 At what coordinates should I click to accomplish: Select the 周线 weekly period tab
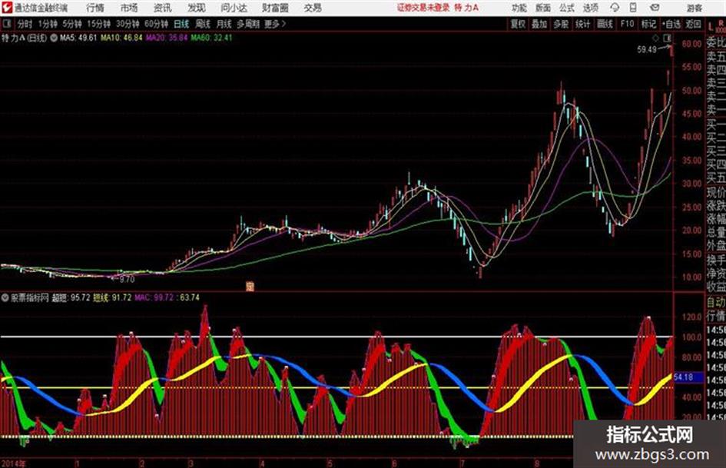[203, 24]
